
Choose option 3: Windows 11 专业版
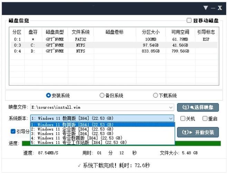pos(103,134)
